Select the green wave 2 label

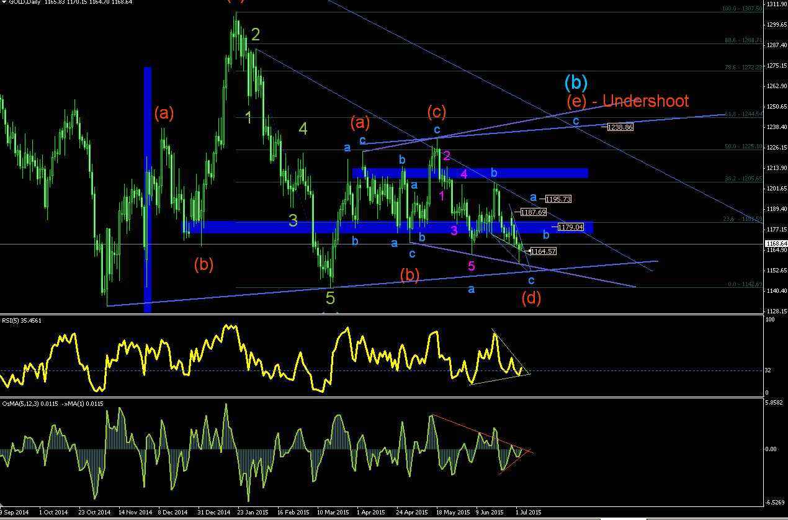255,34
